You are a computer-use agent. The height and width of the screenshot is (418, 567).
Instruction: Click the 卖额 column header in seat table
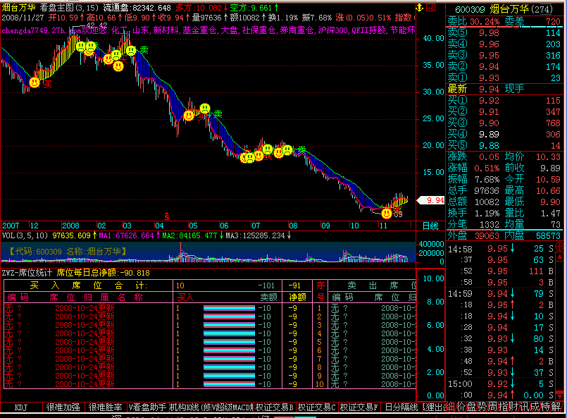268,297
